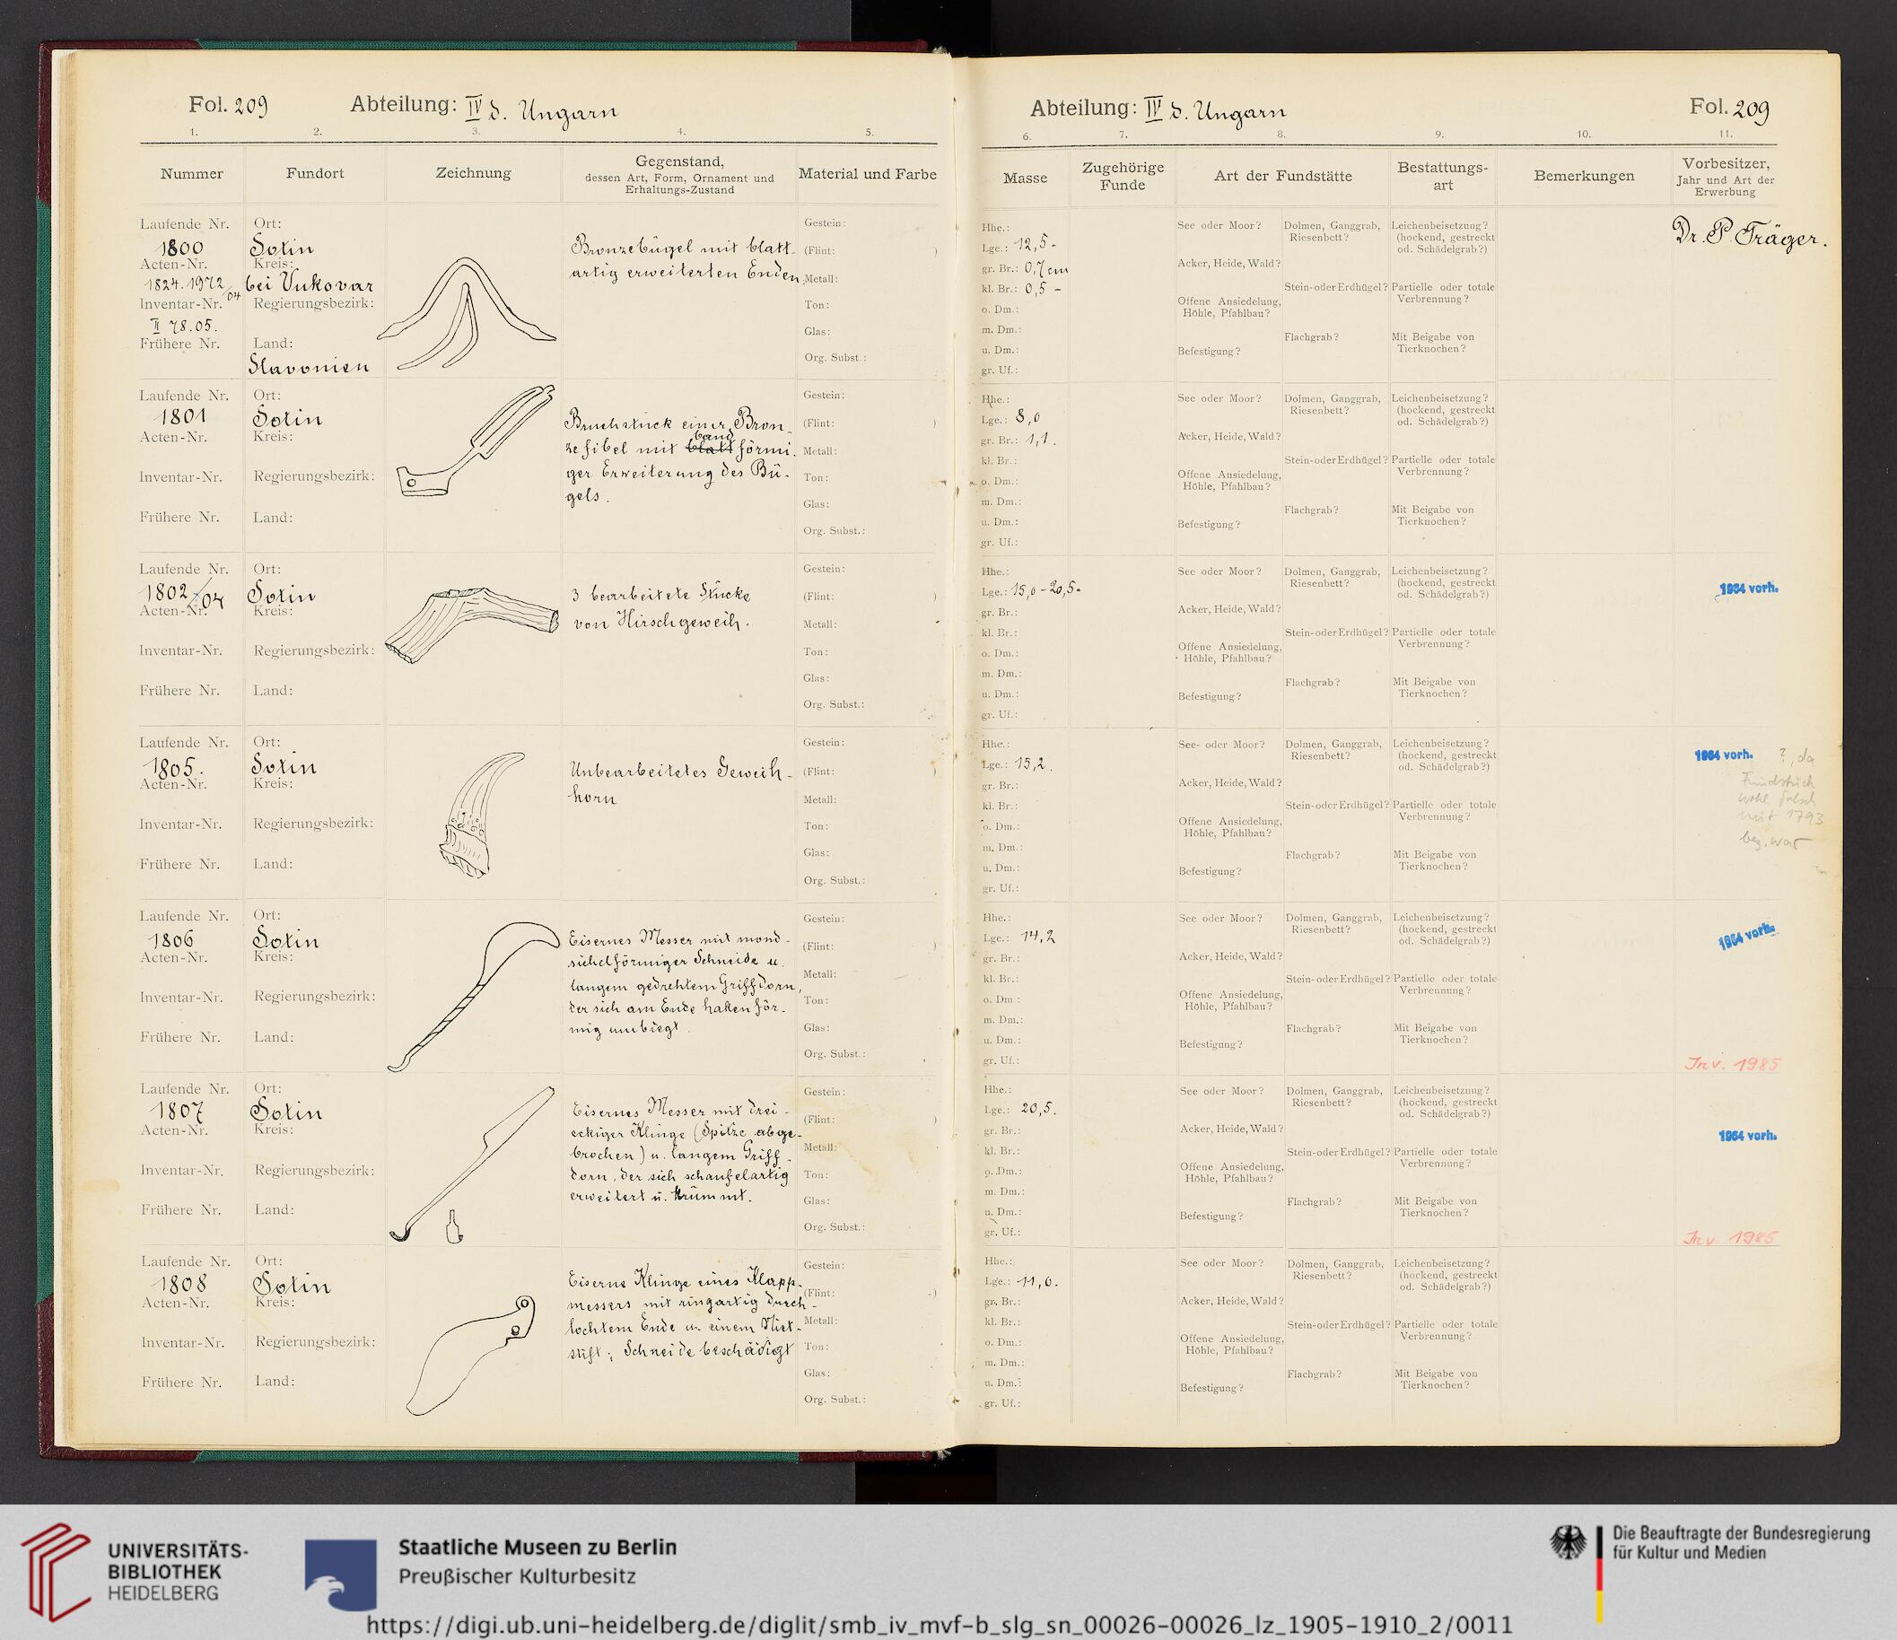Click handwritten entry number 1807
The height and width of the screenshot is (1640, 1897).
pos(179,1112)
